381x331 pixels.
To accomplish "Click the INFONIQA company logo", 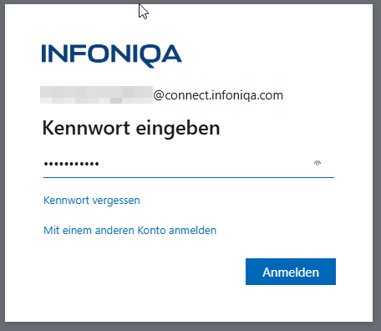I will tap(112, 56).
